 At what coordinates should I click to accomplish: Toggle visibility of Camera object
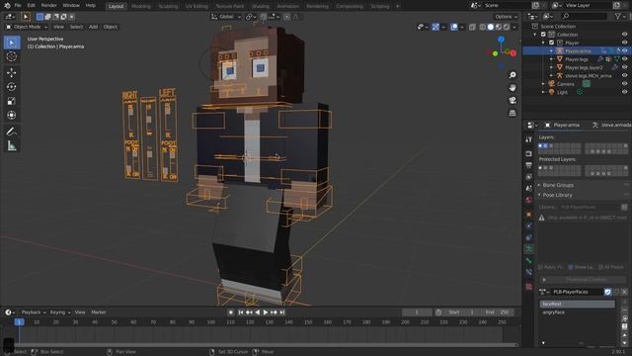pyautogui.click(x=624, y=83)
